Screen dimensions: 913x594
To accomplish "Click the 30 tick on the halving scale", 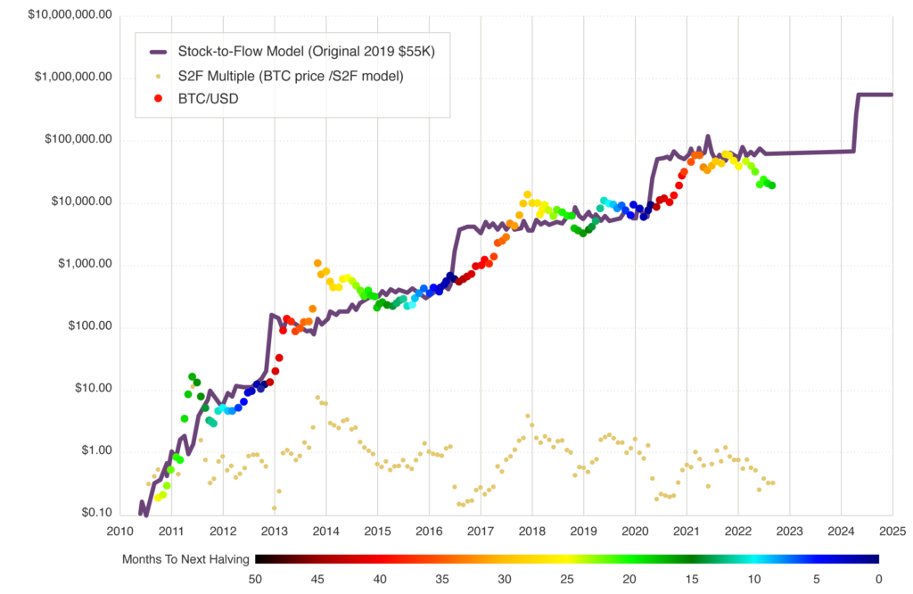I will point(505,579).
